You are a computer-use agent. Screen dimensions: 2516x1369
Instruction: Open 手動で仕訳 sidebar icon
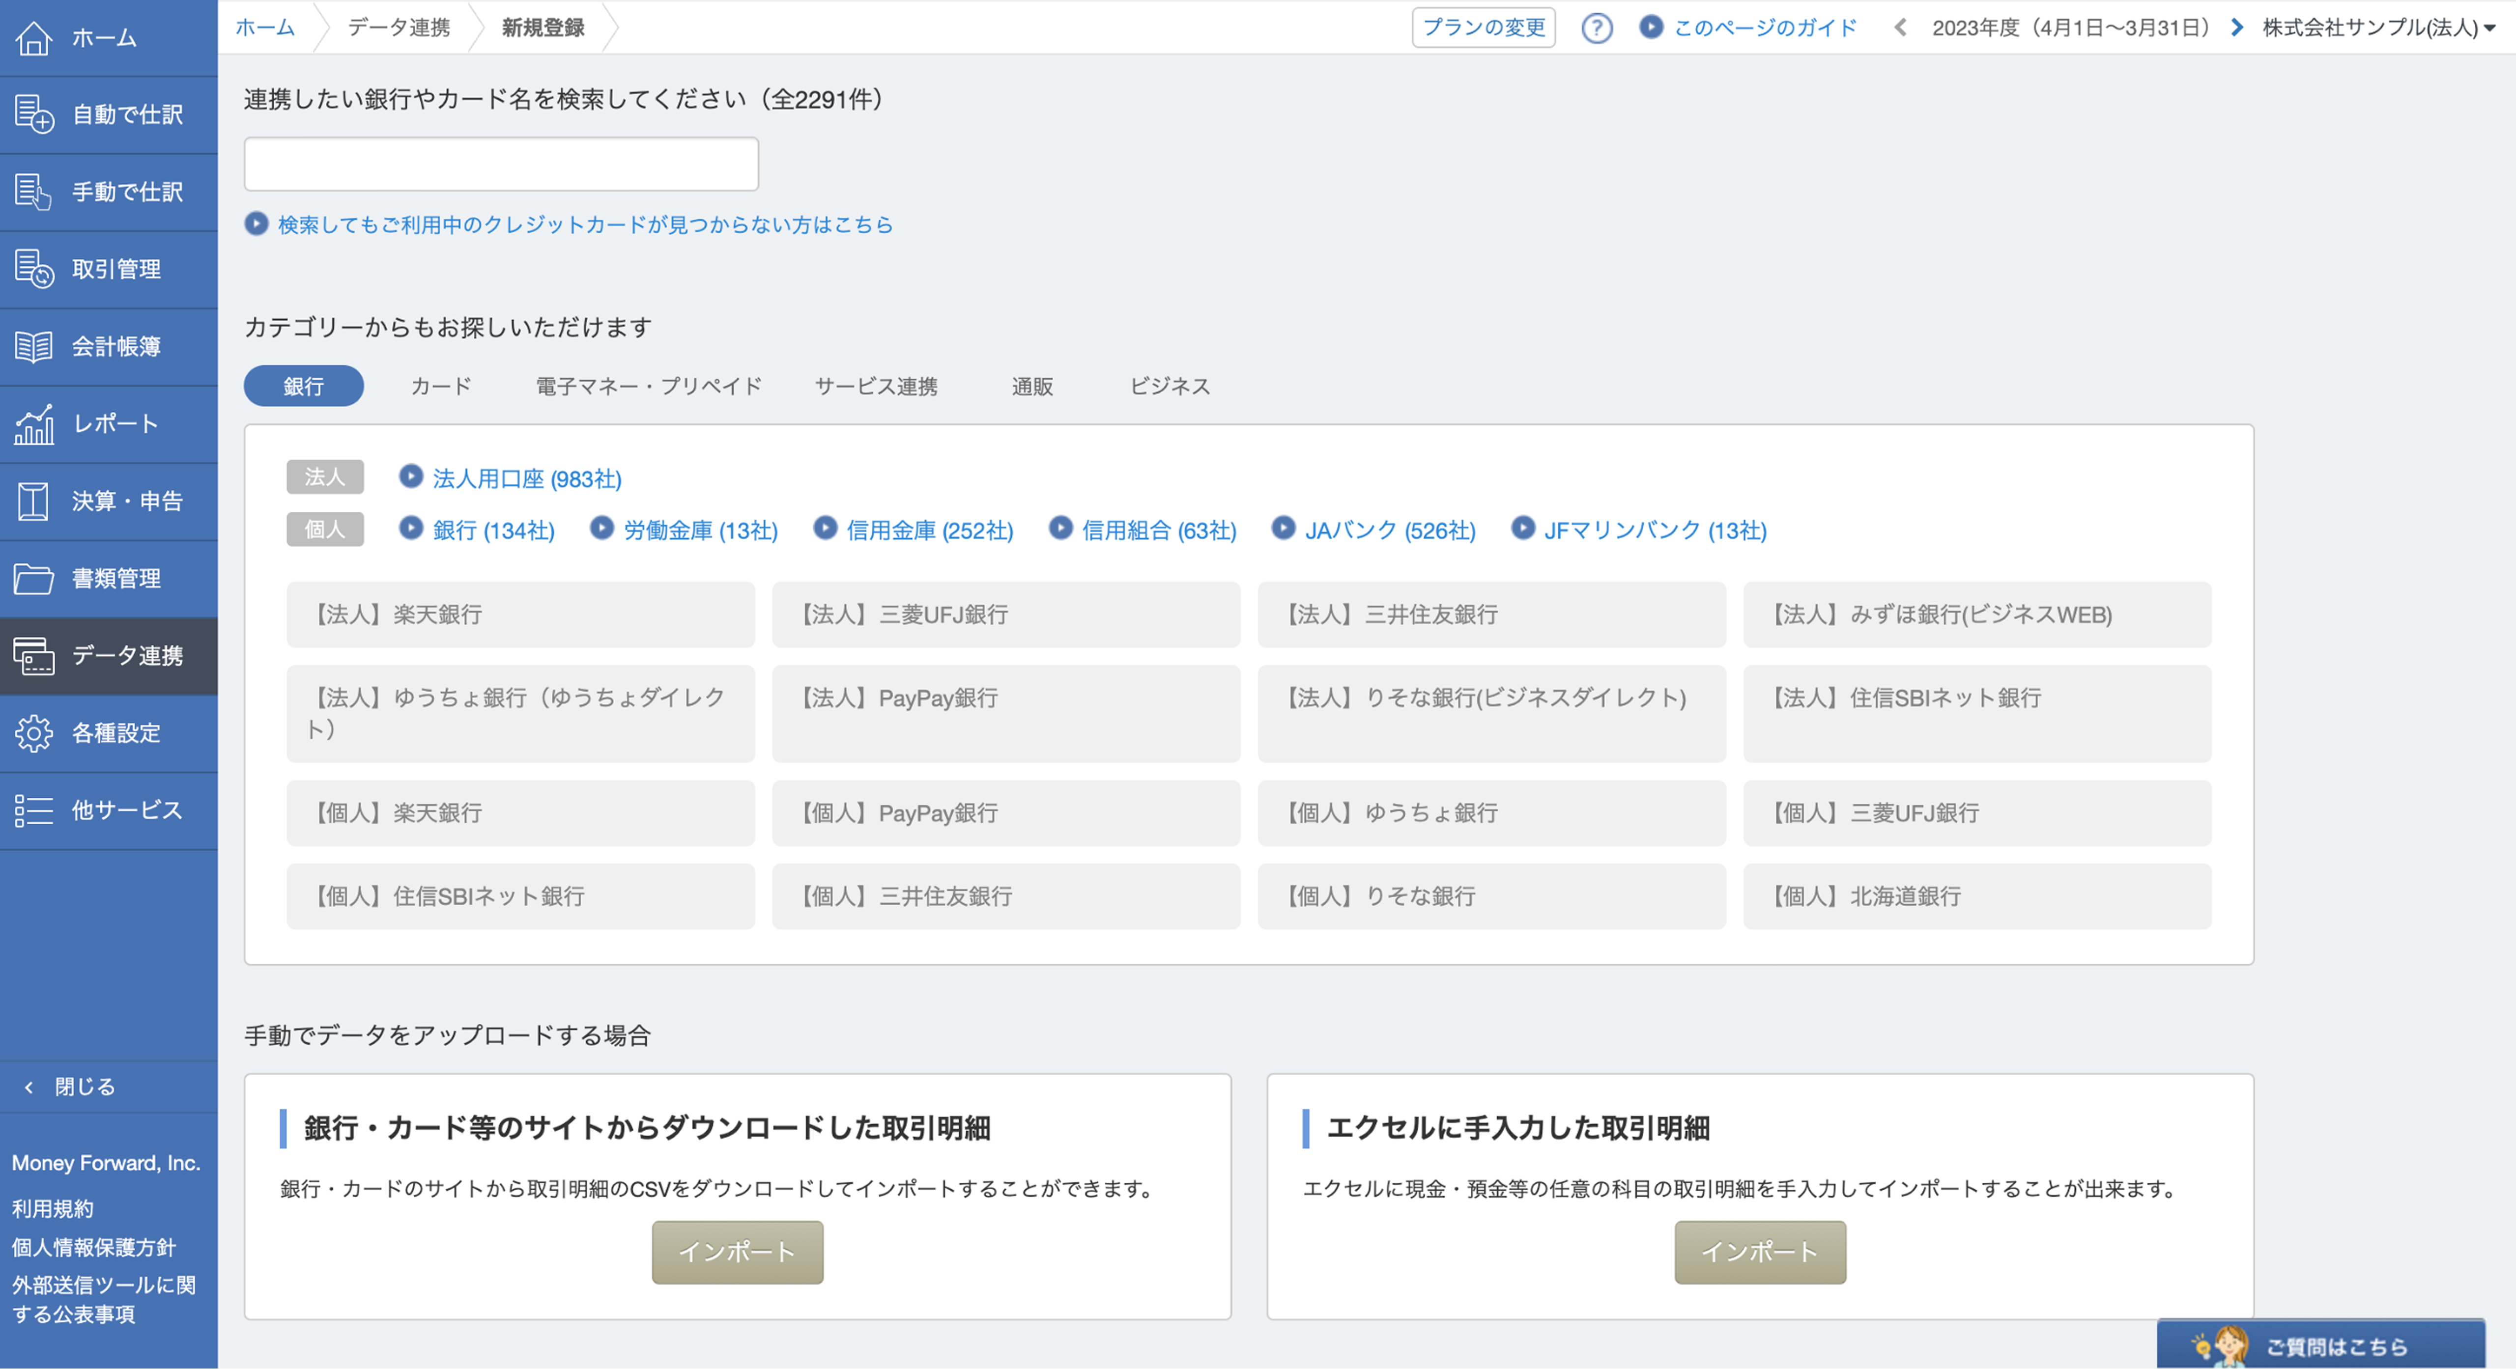(33, 192)
